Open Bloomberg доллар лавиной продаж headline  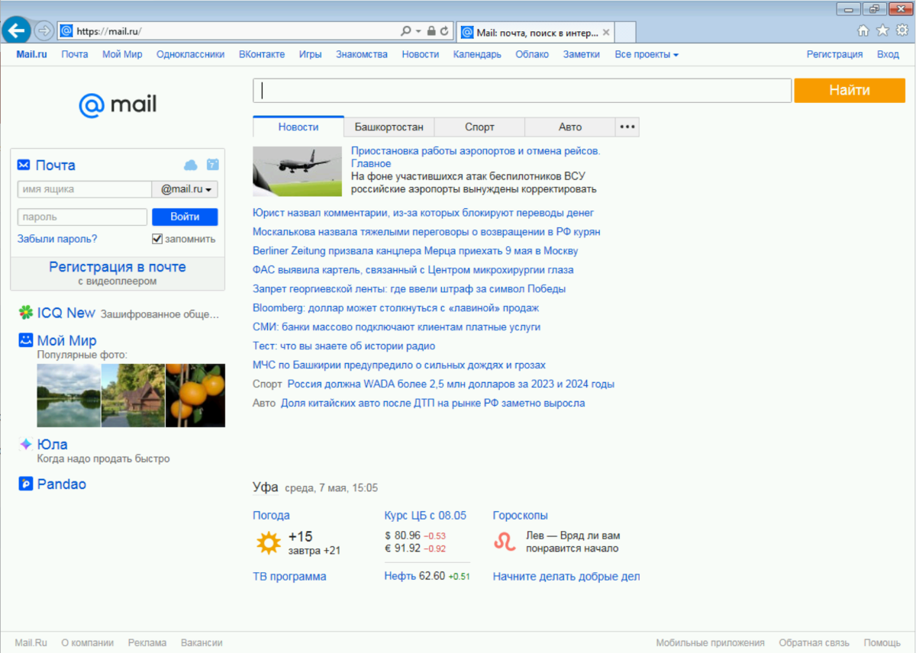click(395, 308)
